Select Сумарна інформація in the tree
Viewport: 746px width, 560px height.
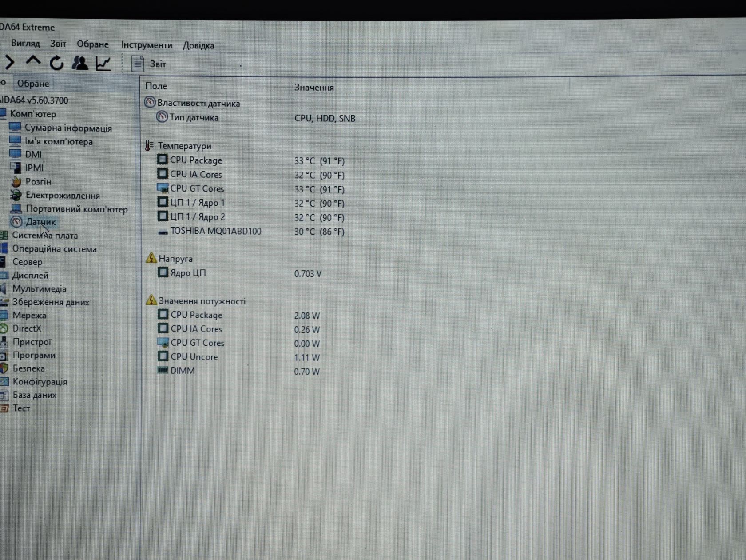(x=60, y=128)
